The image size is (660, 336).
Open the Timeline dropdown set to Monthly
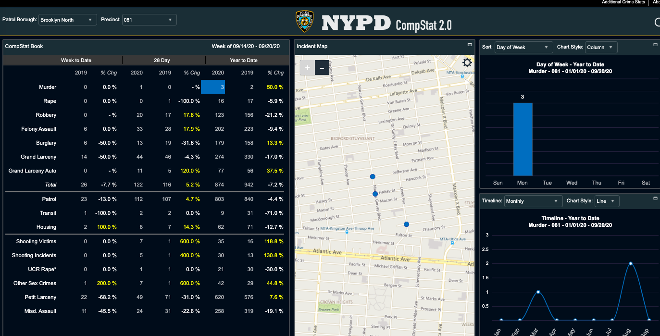pyautogui.click(x=533, y=201)
